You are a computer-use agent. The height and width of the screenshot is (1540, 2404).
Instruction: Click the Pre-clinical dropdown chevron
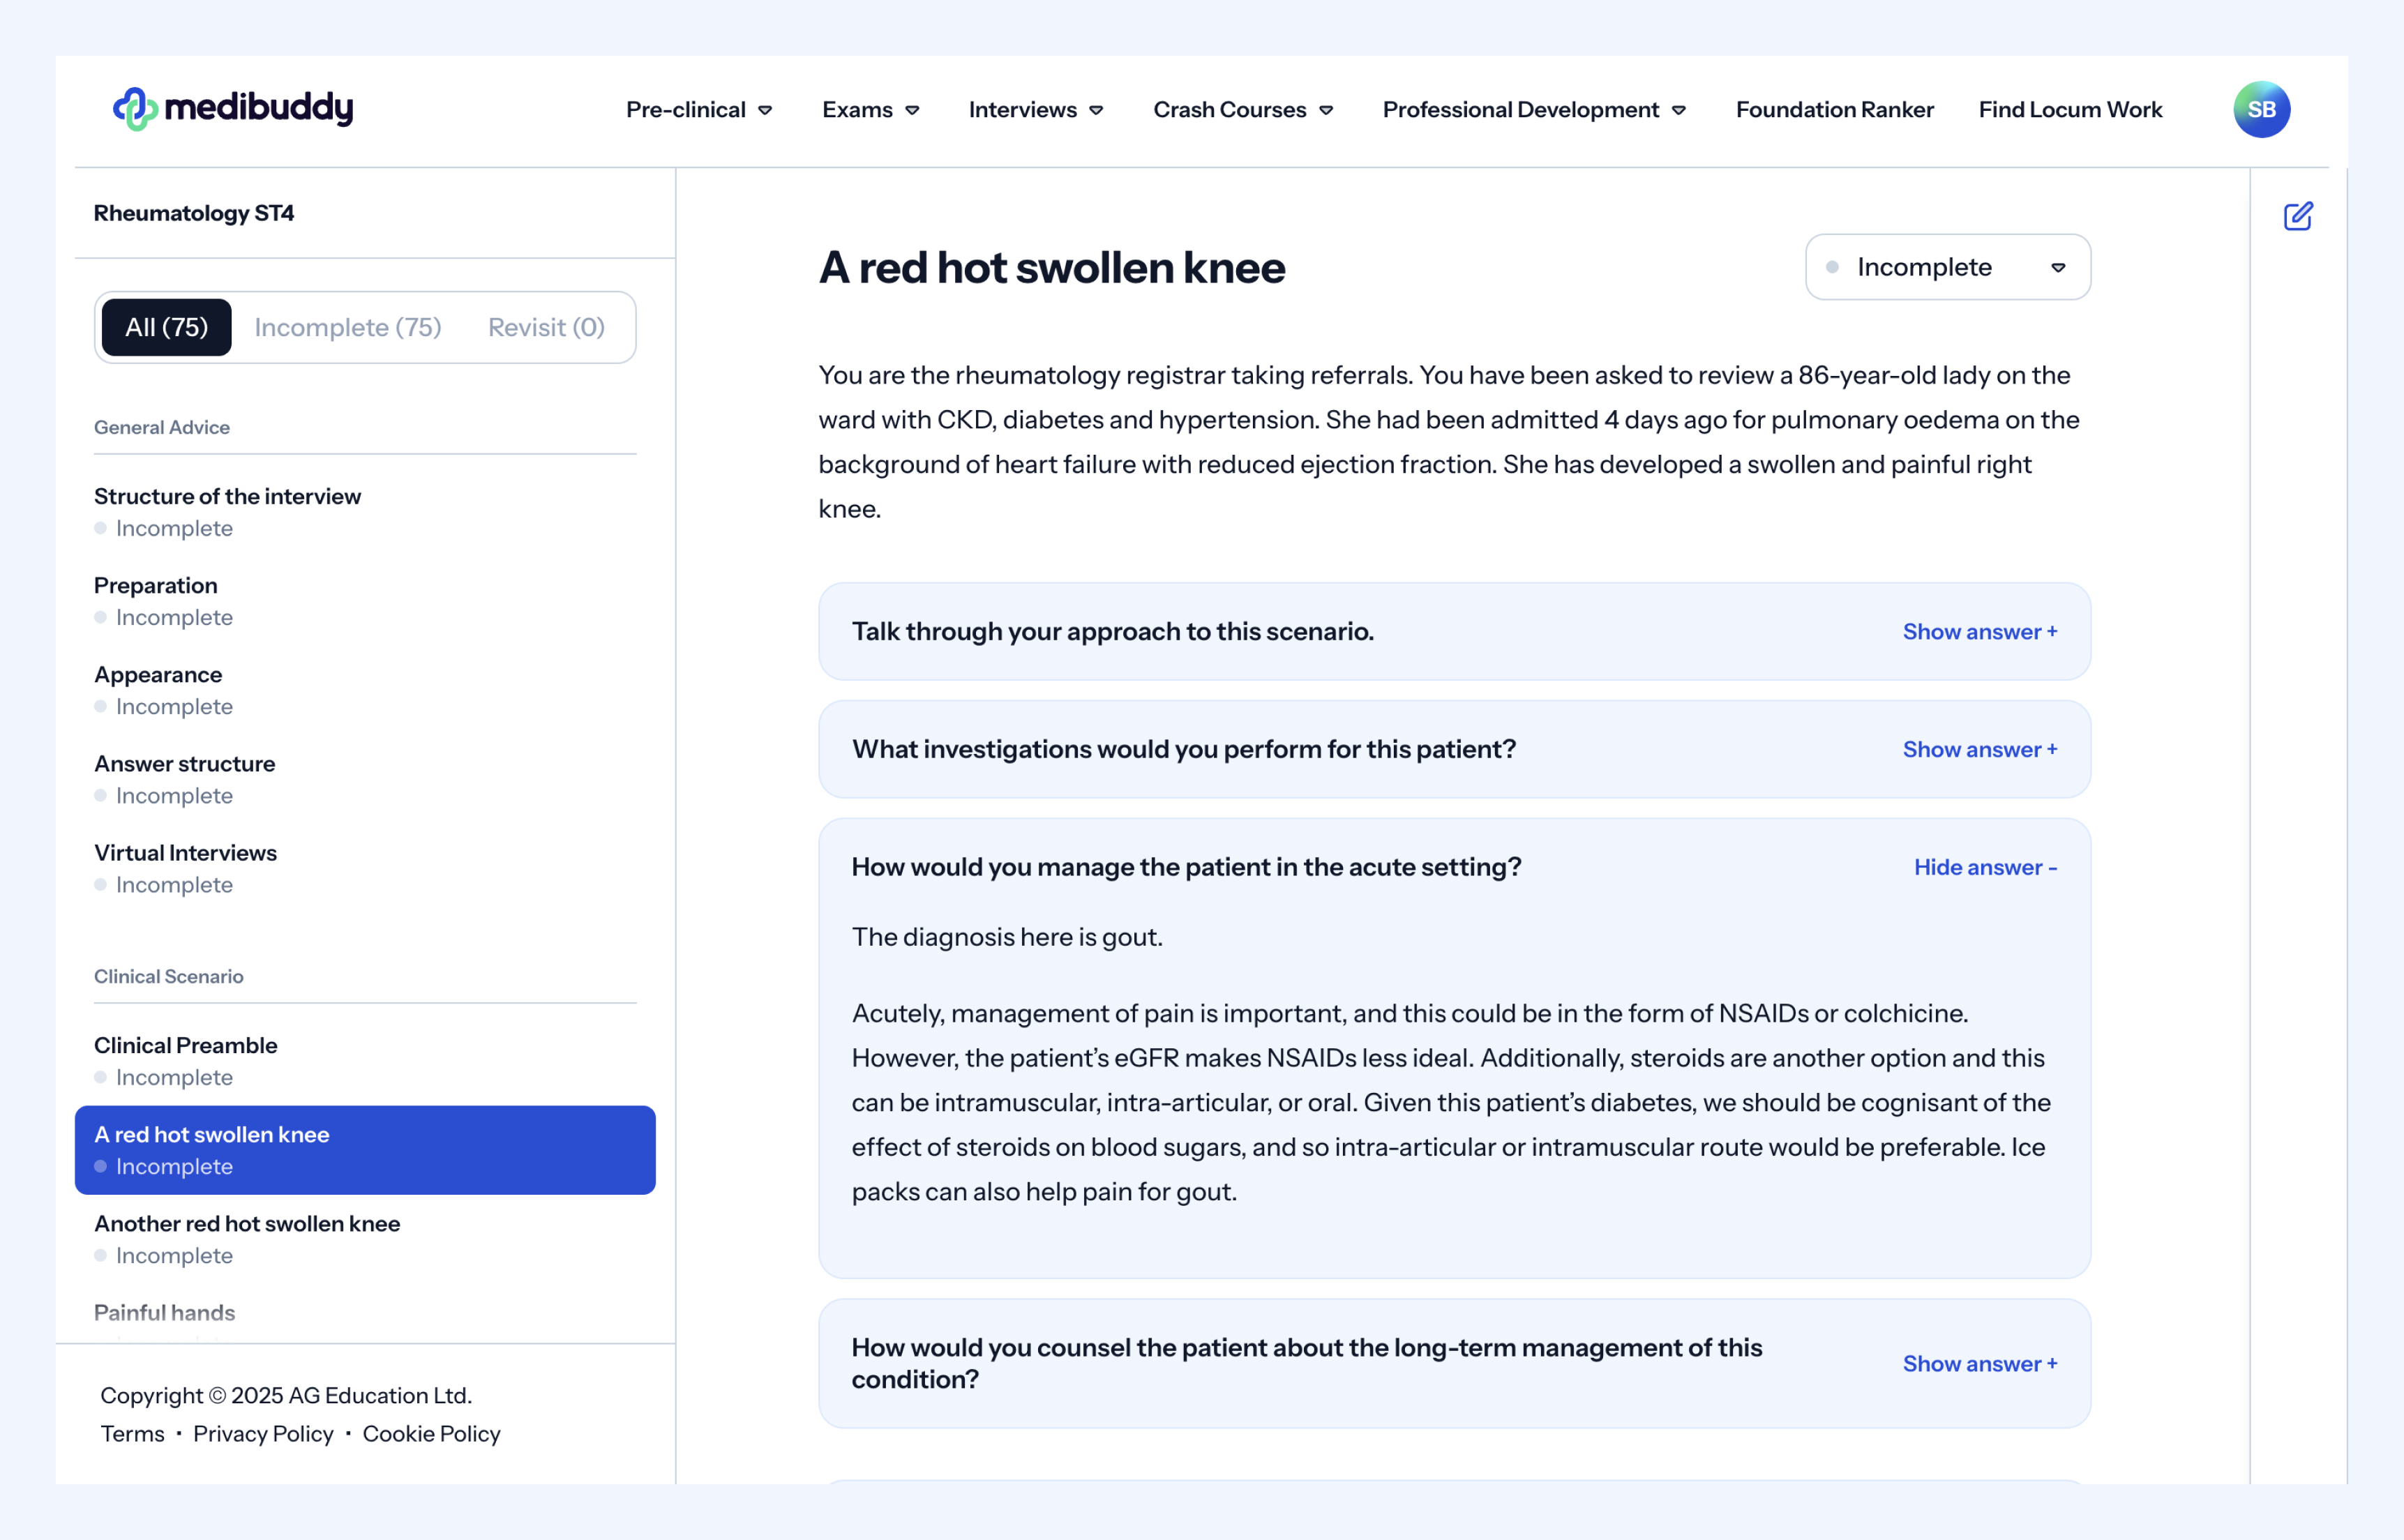pyautogui.click(x=765, y=111)
